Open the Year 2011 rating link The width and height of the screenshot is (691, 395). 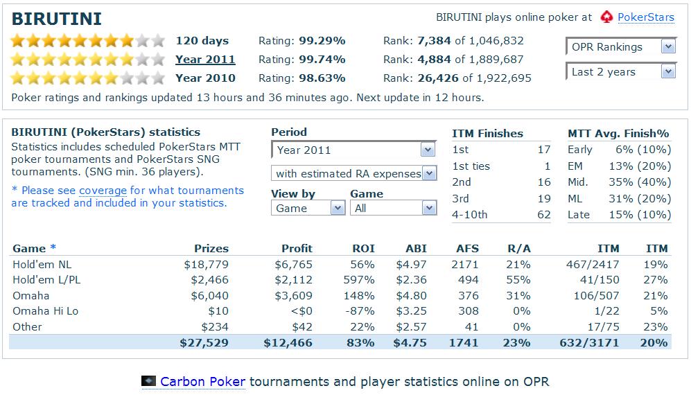[x=205, y=60]
